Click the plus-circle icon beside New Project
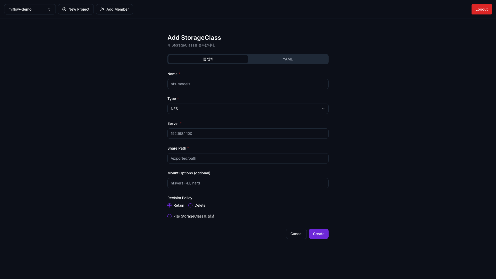This screenshot has width=496, height=279. click(64, 9)
